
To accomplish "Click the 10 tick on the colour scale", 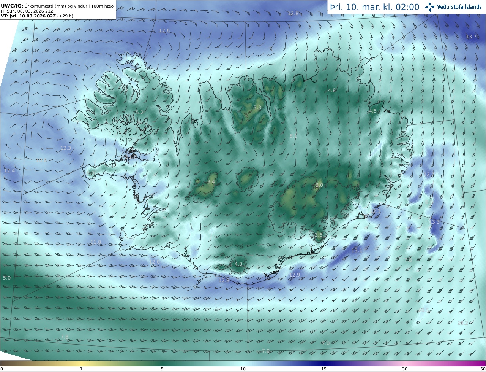I will tap(243, 369).
